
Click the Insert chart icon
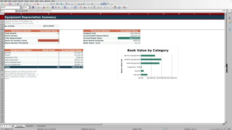[81, 4]
